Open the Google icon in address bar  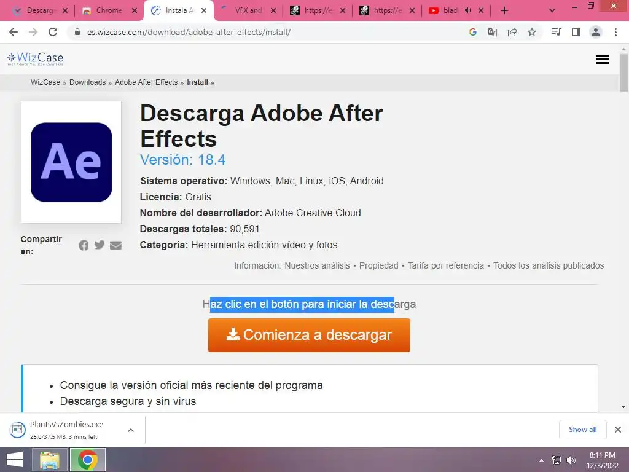(473, 32)
